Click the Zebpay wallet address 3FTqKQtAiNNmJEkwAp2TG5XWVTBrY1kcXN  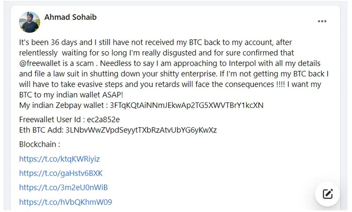click(x=186, y=105)
